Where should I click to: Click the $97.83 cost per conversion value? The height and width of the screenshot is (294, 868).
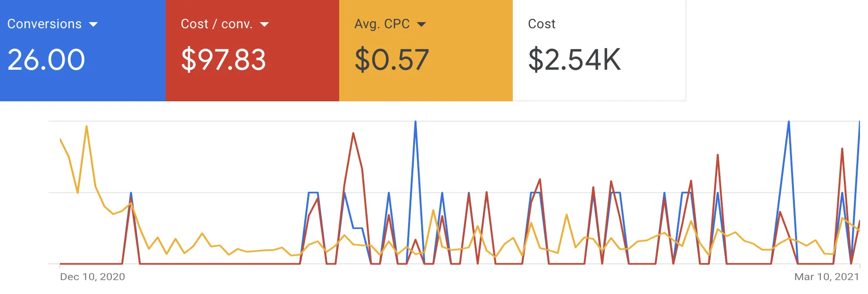224,60
